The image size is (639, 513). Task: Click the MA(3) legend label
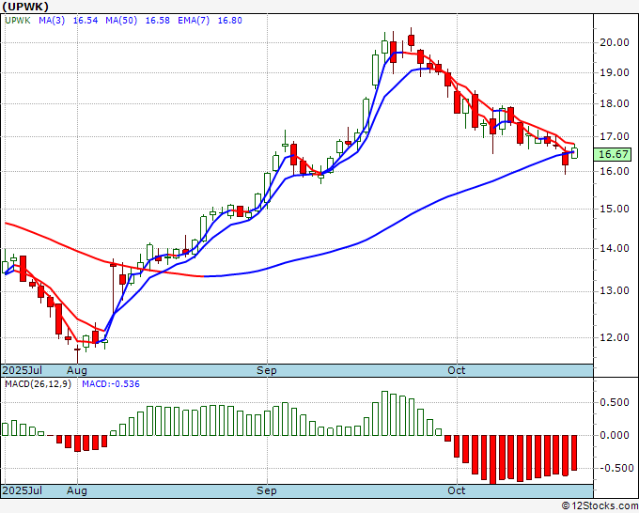52,21
